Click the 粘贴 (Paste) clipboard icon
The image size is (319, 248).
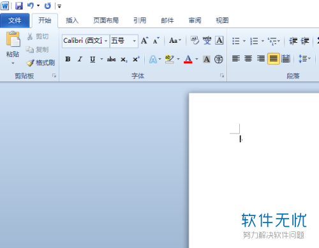pyautogui.click(x=13, y=39)
